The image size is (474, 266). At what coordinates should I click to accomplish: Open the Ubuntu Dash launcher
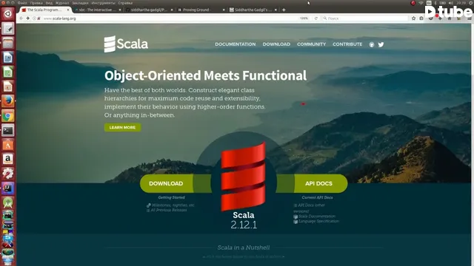[8, 14]
